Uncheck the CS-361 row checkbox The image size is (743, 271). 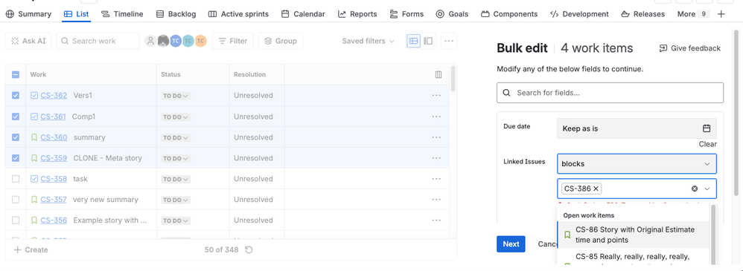(16, 117)
